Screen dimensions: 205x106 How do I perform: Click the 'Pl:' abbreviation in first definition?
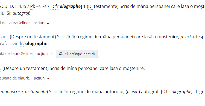click(32, 6)
